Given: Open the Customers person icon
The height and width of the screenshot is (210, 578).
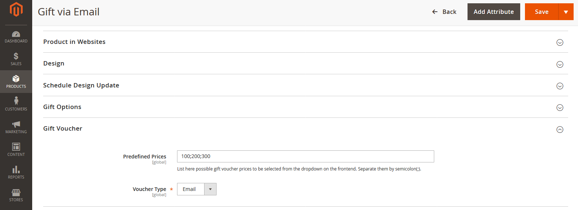Looking at the screenshot, I should pyautogui.click(x=16, y=101).
